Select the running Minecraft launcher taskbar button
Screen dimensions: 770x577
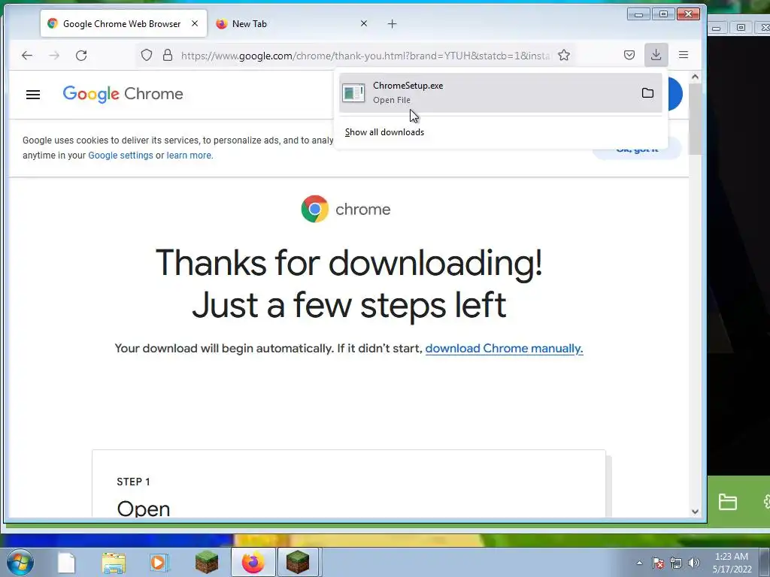[x=299, y=562]
